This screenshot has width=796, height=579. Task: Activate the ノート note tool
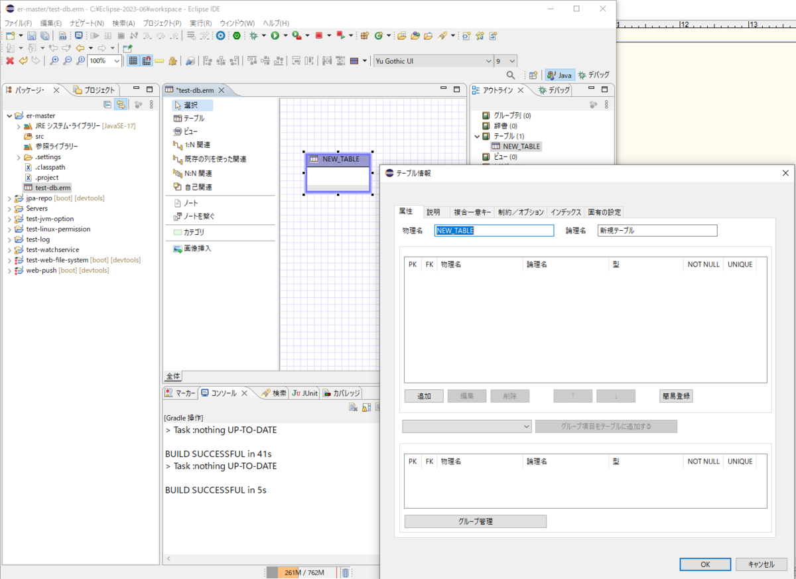(x=188, y=203)
